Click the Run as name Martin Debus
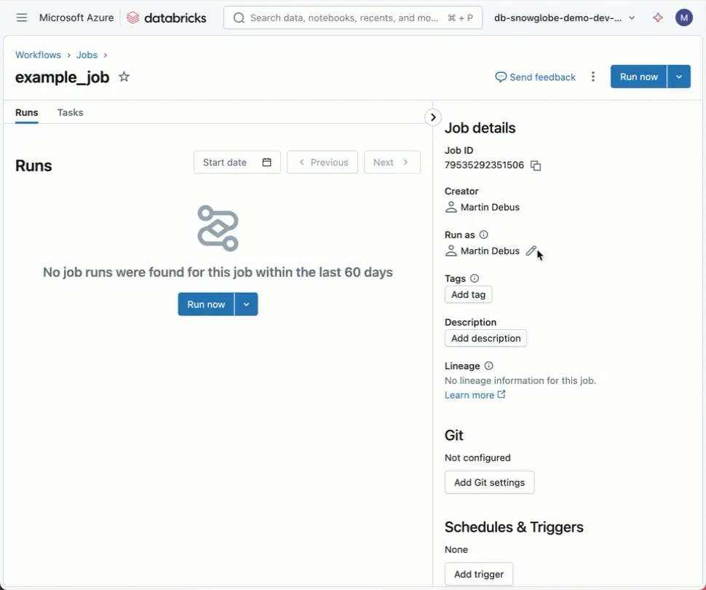Screen dimensions: 706x590 coord(490,251)
